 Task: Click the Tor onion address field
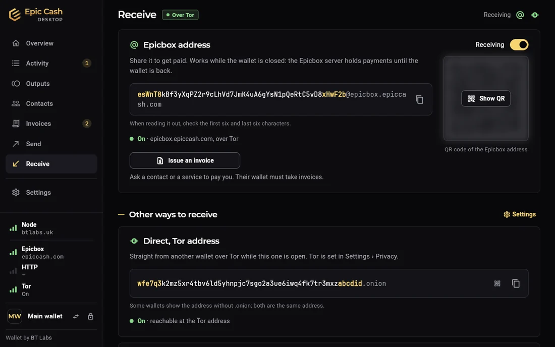tap(329, 283)
